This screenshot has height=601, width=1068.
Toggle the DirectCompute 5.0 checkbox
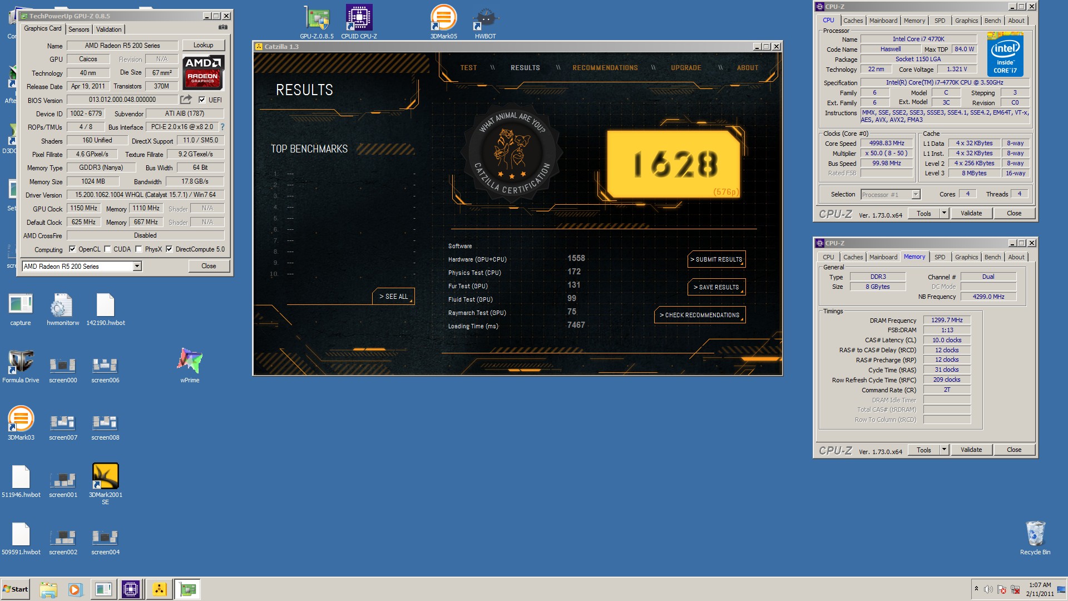(169, 249)
